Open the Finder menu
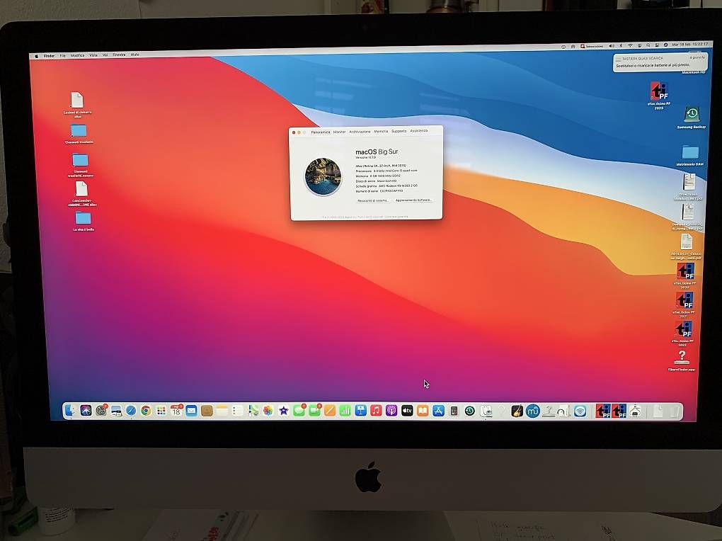This screenshot has width=722, height=541. 50,56
